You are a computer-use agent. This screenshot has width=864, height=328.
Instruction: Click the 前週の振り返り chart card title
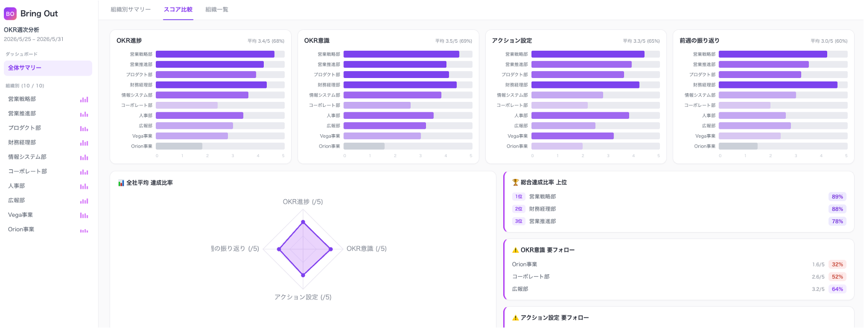click(699, 41)
